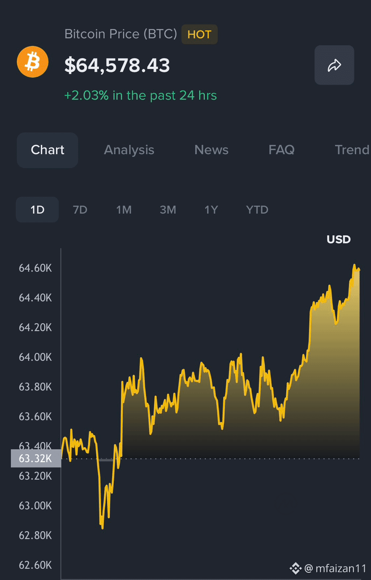This screenshot has width=371, height=580.
Task: Tap +2.03% in the past 24 hrs
Action: point(141,95)
